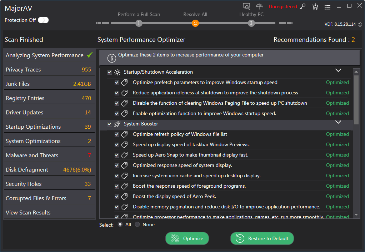Click the recommendations found count 2
The height and width of the screenshot is (252, 365).
[x=353, y=40]
